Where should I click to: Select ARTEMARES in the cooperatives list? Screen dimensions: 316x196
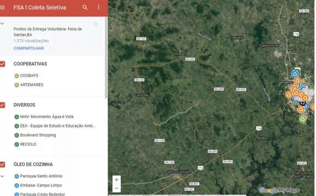click(x=32, y=85)
